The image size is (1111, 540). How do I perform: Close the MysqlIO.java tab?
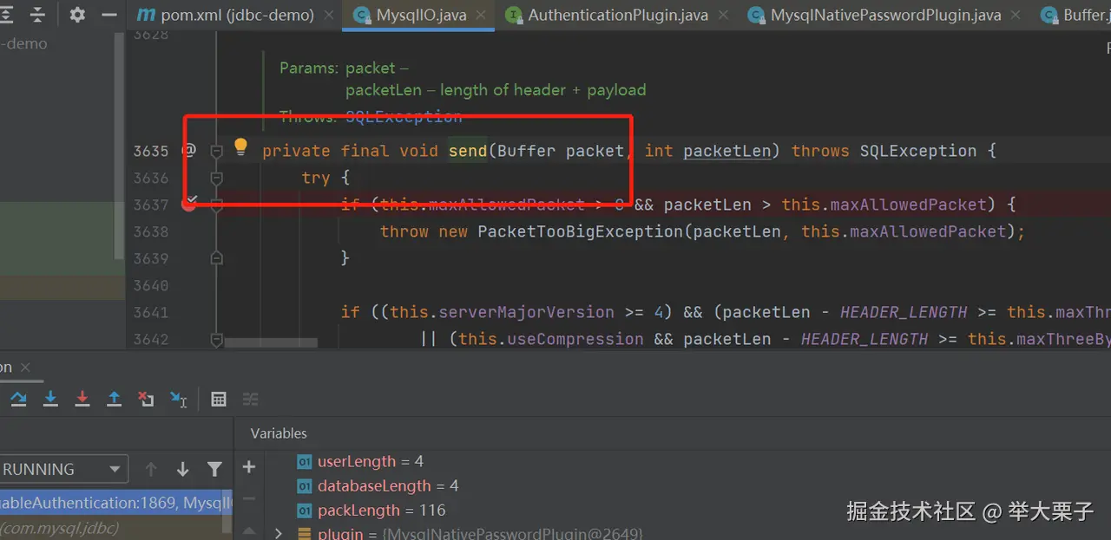(483, 15)
